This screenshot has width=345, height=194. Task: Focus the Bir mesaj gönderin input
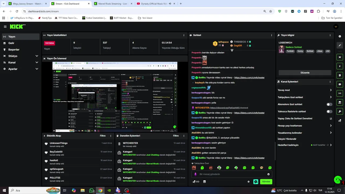click(x=232, y=174)
